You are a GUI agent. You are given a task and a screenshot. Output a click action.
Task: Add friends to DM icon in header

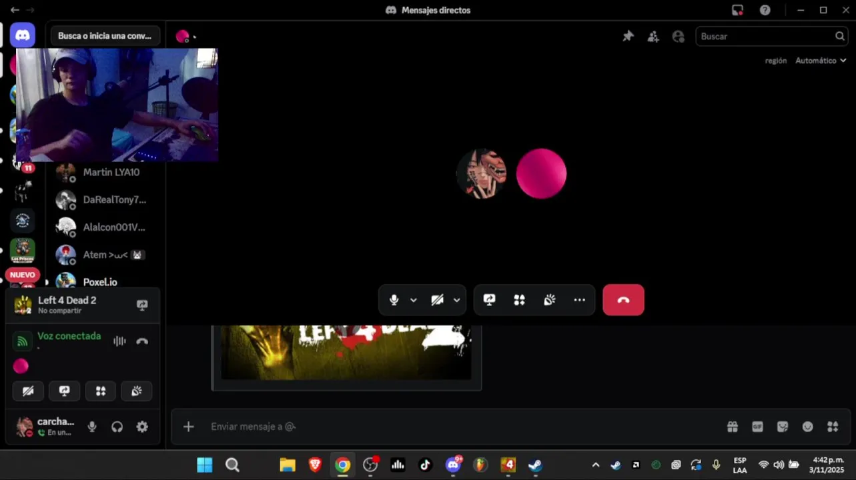[x=653, y=37]
